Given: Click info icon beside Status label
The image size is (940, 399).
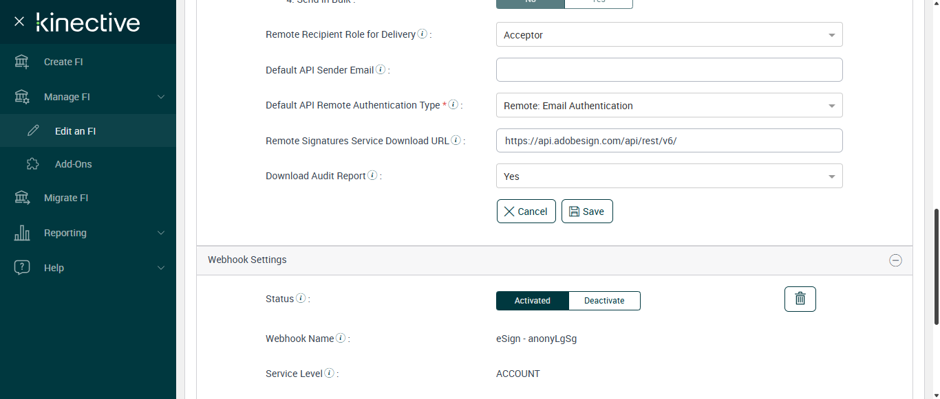Looking at the screenshot, I should click(301, 299).
